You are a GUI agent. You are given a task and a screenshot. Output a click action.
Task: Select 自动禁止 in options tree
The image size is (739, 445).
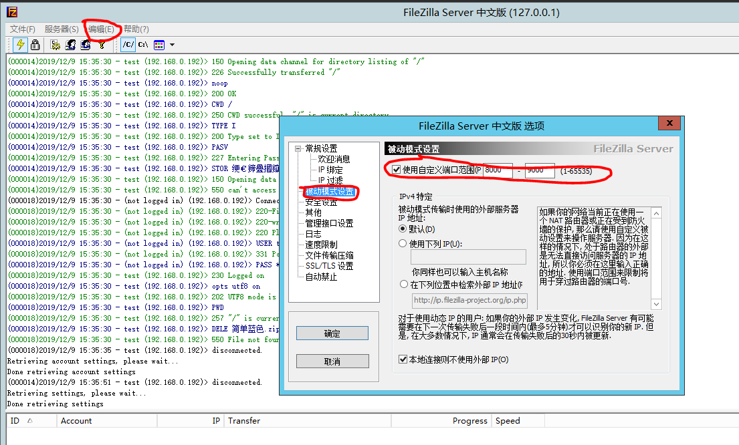click(x=322, y=277)
